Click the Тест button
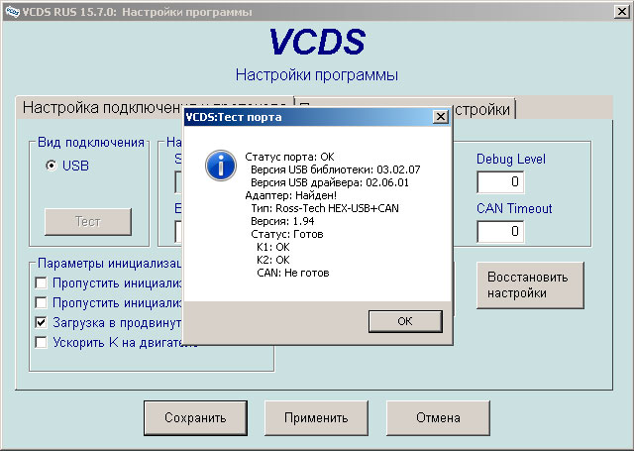This screenshot has width=634, height=451. pyautogui.click(x=88, y=222)
